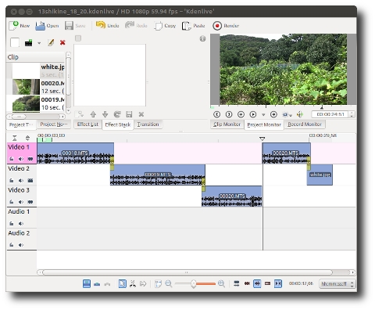Open a project with the Open icon
This screenshot has height=310, width=375.
(x=40, y=26)
